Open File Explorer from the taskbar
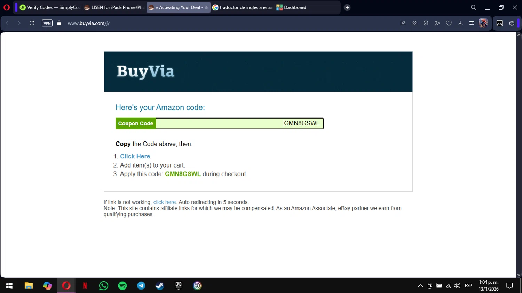Viewport: 522px width, 293px height. pyautogui.click(x=29, y=286)
